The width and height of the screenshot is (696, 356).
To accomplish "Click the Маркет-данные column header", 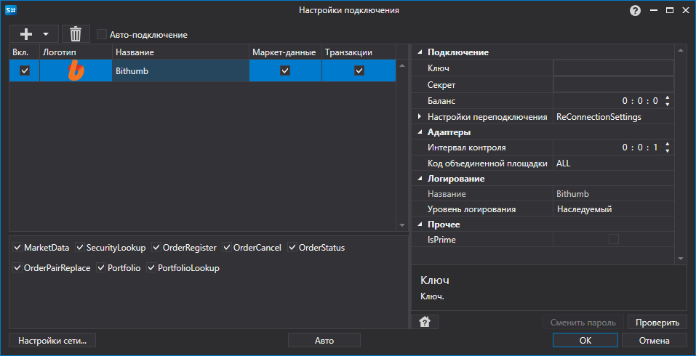I will tap(285, 52).
